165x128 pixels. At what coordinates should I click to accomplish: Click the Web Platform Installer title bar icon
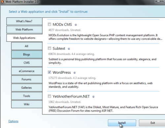(2, 2)
